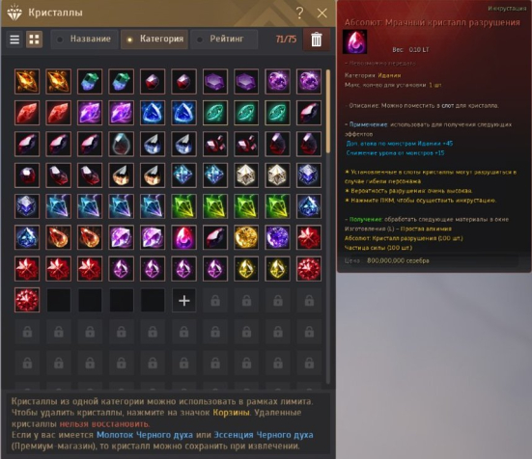The height and width of the screenshot is (459, 532).
Task: Select the lone red gem in the eighth row
Action: pos(27,300)
